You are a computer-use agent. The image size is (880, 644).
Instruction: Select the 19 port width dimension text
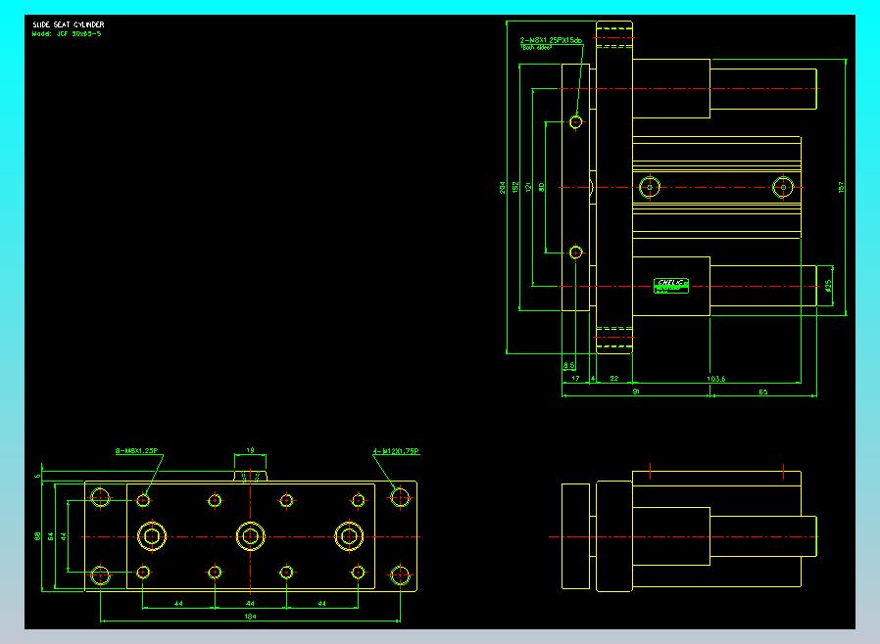tap(250, 450)
